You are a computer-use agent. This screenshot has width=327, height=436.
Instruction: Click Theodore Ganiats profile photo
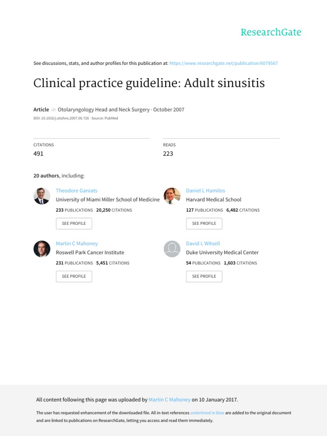42,196
